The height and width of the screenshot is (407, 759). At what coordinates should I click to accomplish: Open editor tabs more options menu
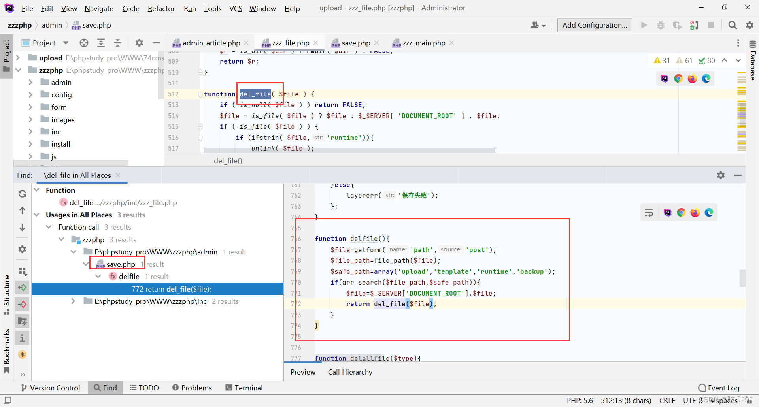pyautogui.click(x=738, y=43)
